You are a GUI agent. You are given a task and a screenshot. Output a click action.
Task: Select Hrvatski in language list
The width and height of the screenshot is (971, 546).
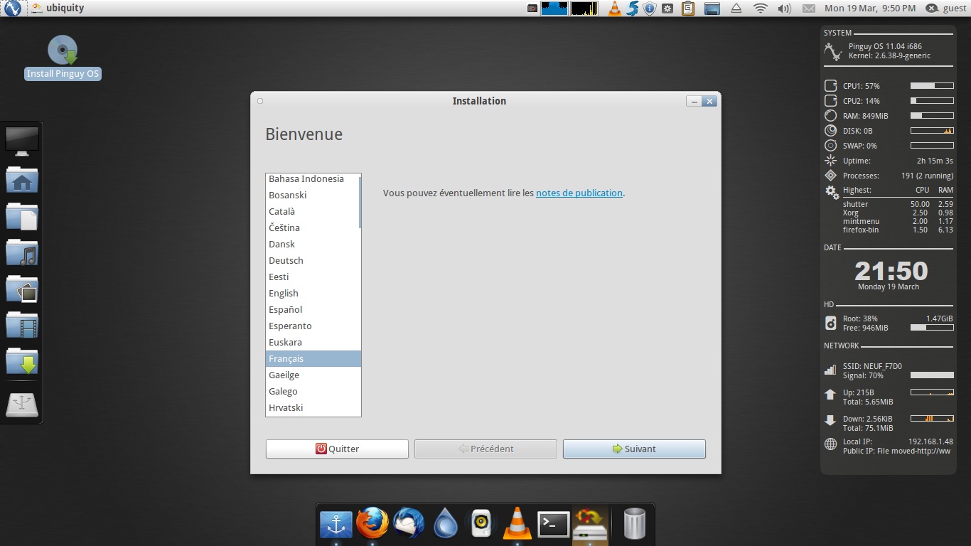[x=313, y=407]
